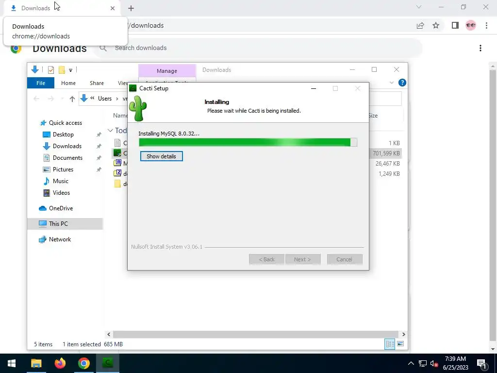Select the Manage tab in Explorer
Viewport: 497px width, 373px height.
tap(167, 71)
